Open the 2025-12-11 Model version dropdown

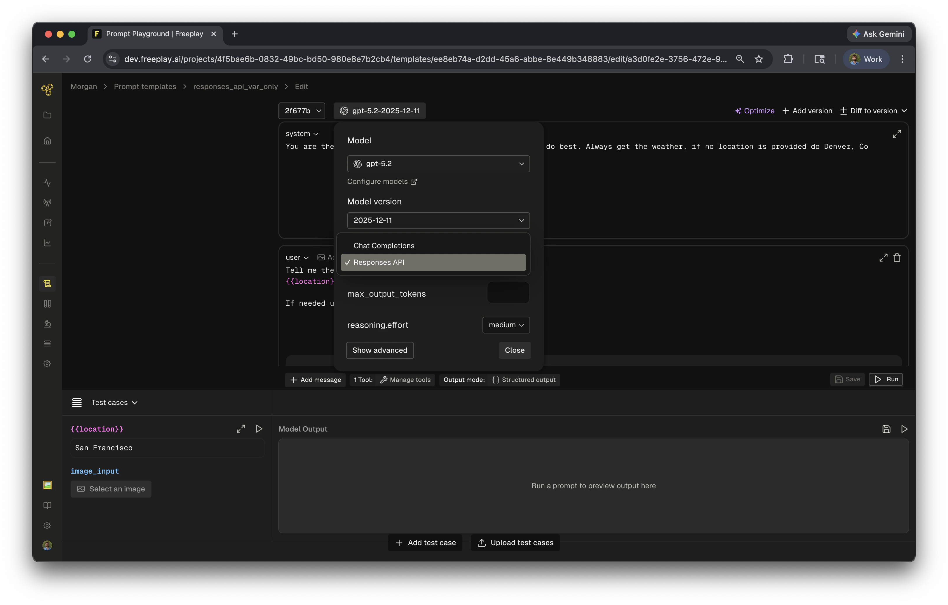coord(438,220)
